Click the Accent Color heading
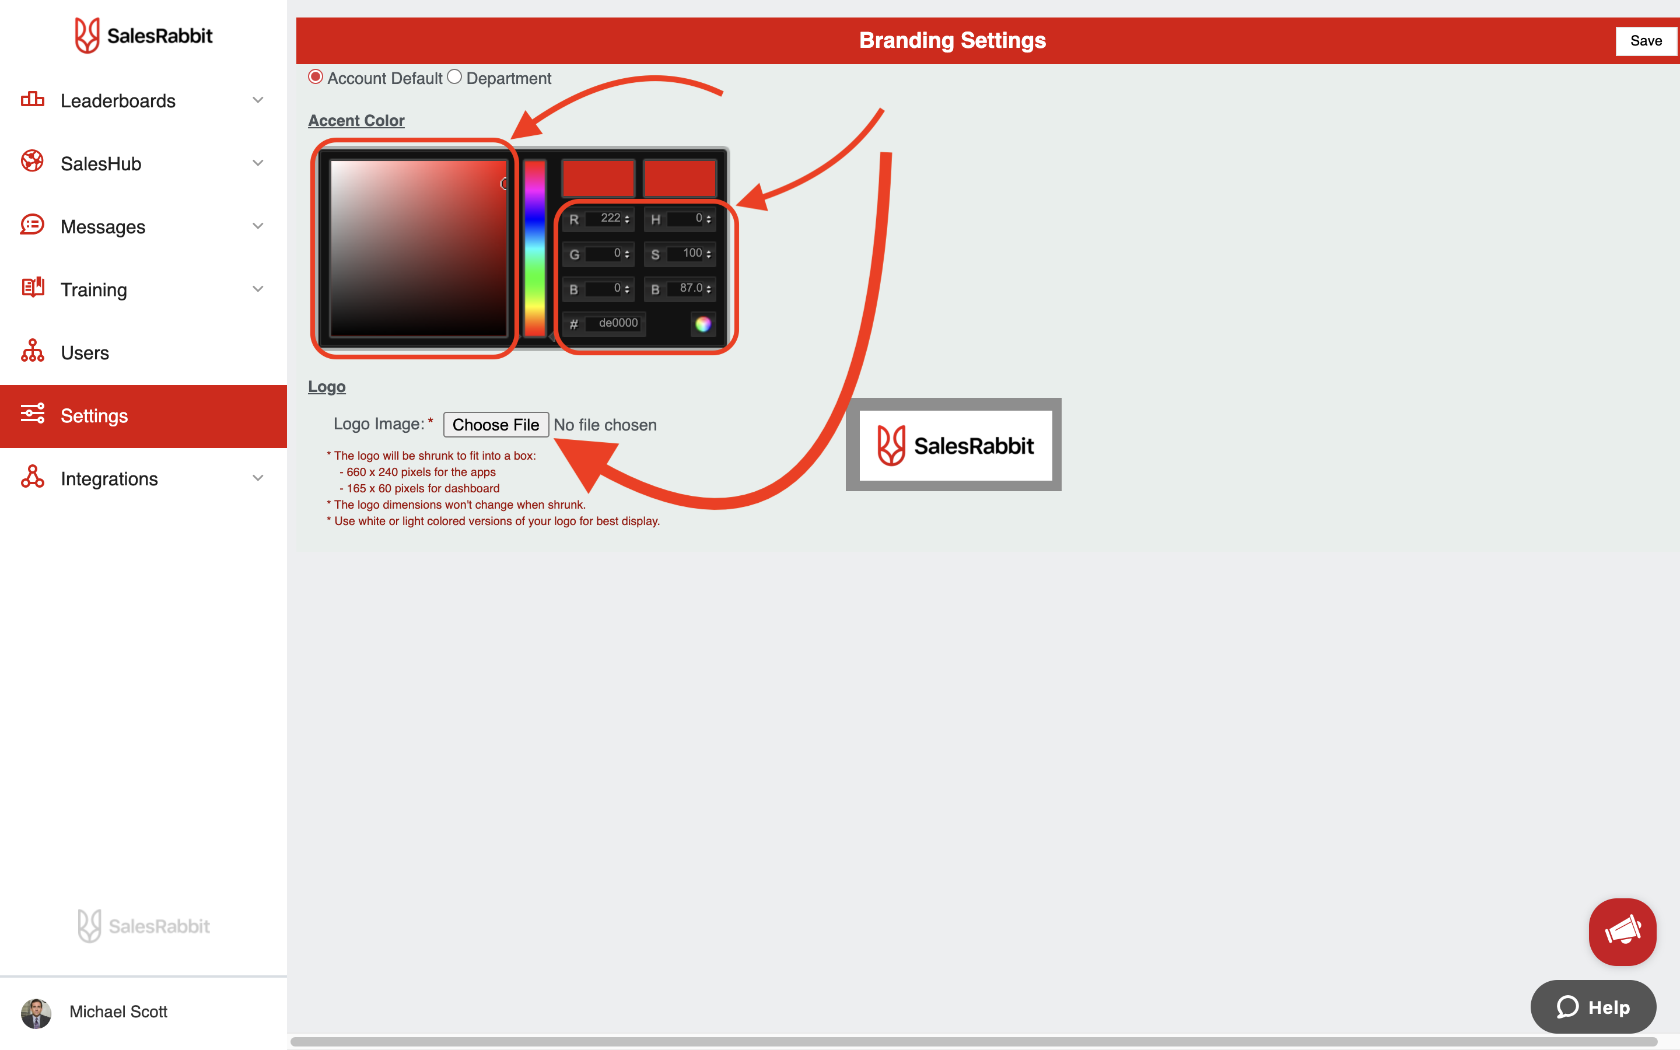Image resolution: width=1680 pixels, height=1050 pixels. tap(356, 120)
